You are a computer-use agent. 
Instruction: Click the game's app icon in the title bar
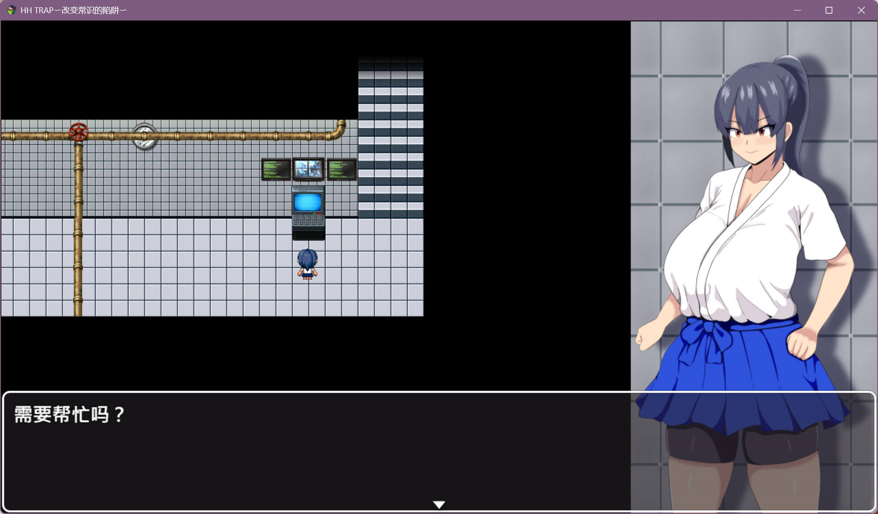11,10
